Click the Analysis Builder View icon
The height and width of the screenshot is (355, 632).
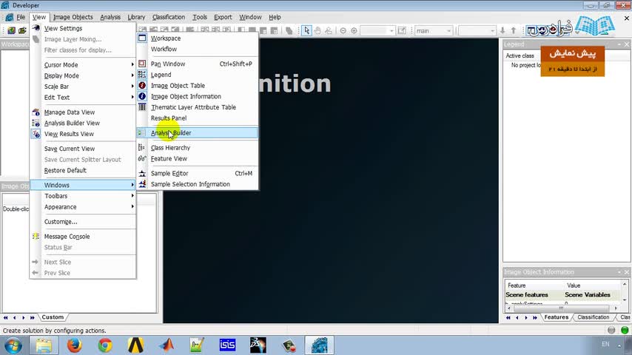point(36,123)
